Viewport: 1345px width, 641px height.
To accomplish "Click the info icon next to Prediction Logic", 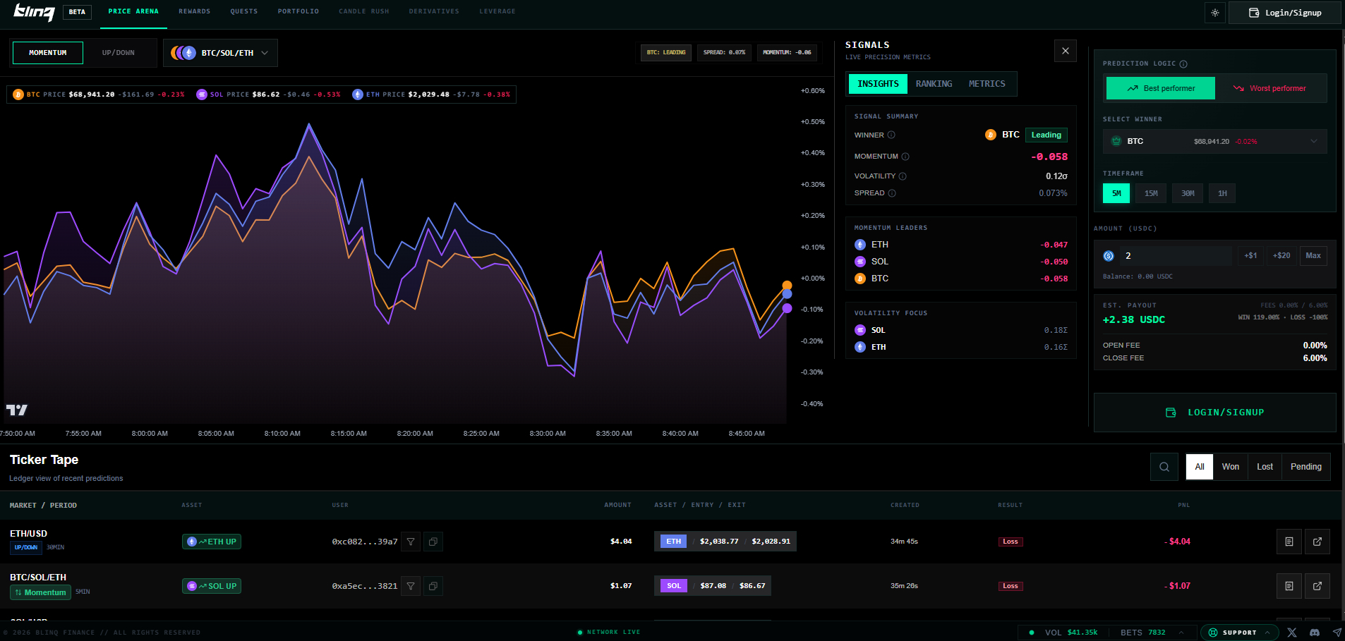I will pos(1183,64).
